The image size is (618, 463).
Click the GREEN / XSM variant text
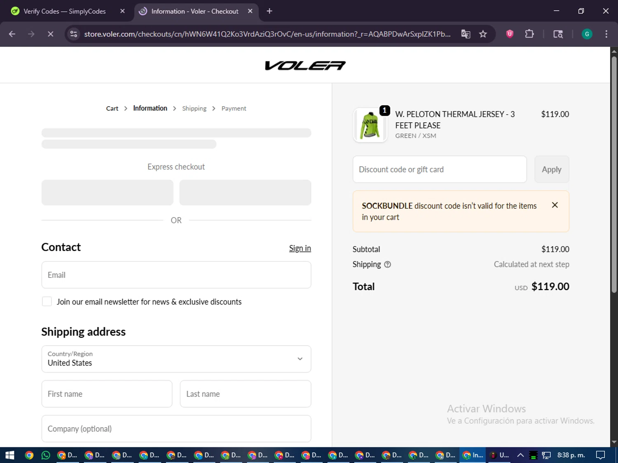(x=415, y=136)
